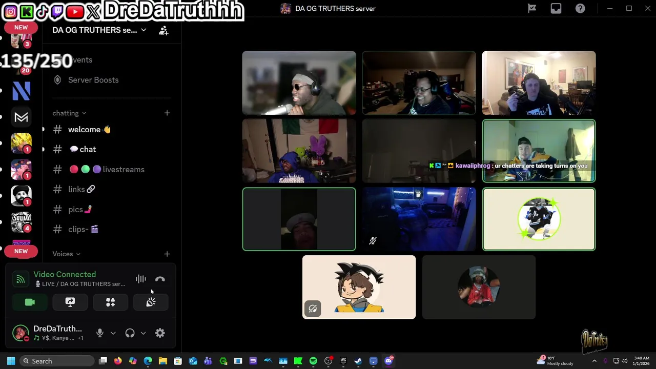Expand headphone output options chevron
The image size is (656, 369).
143,333
